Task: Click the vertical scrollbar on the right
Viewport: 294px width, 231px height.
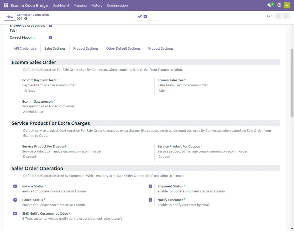Action: [x=292, y=84]
